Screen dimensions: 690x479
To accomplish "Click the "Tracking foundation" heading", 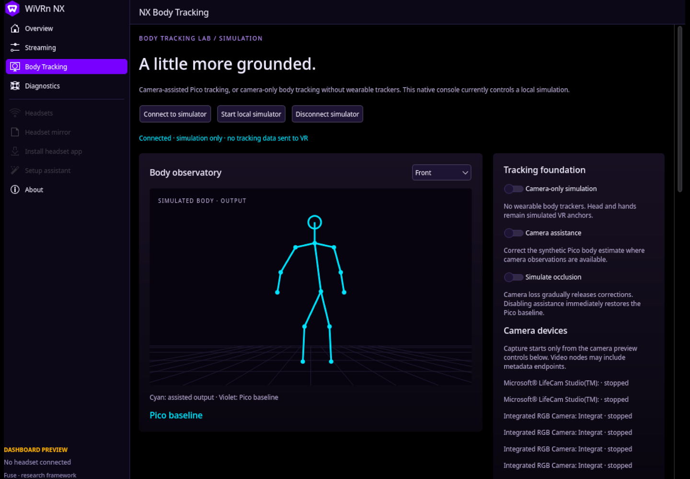I will pyautogui.click(x=544, y=170).
